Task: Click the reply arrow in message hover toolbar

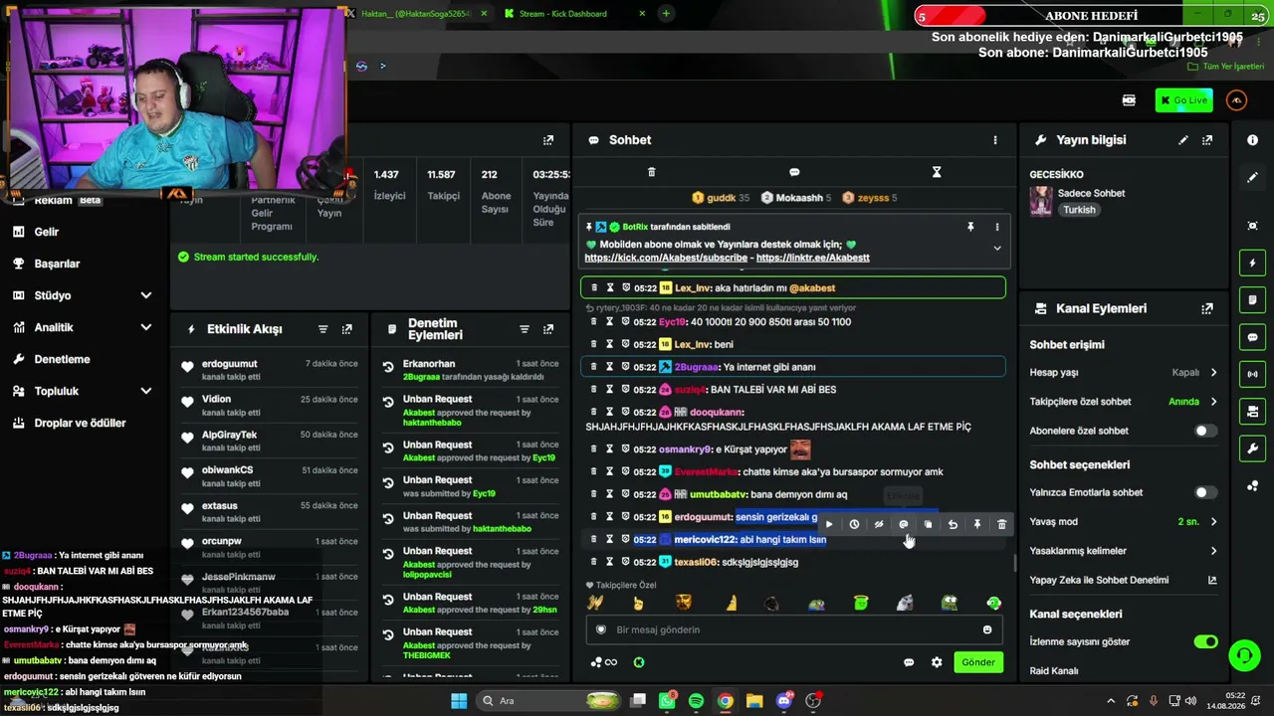Action: (x=953, y=524)
